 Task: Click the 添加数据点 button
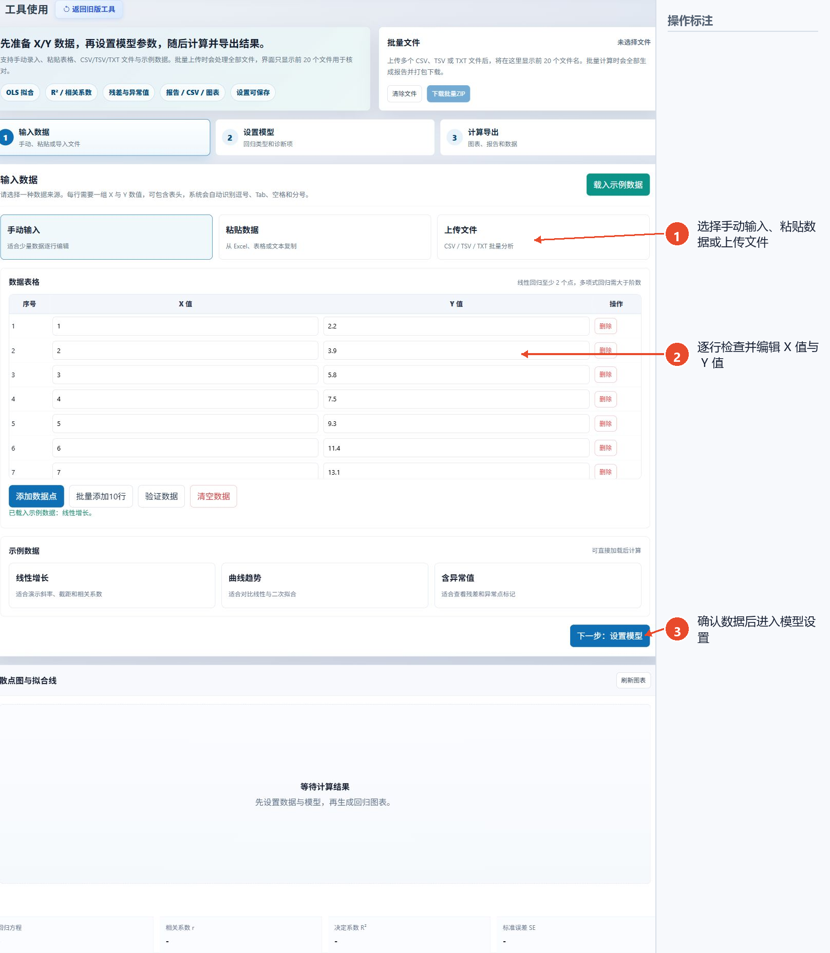[36, 496]
